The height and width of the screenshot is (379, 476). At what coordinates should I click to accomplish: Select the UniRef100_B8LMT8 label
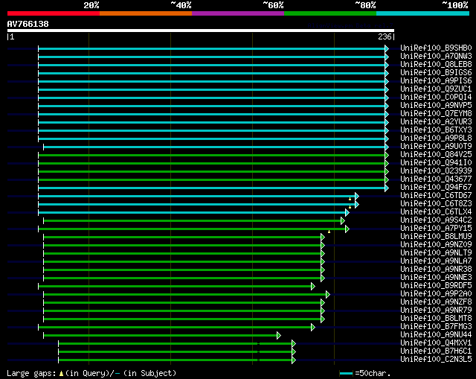click(436, 319)
